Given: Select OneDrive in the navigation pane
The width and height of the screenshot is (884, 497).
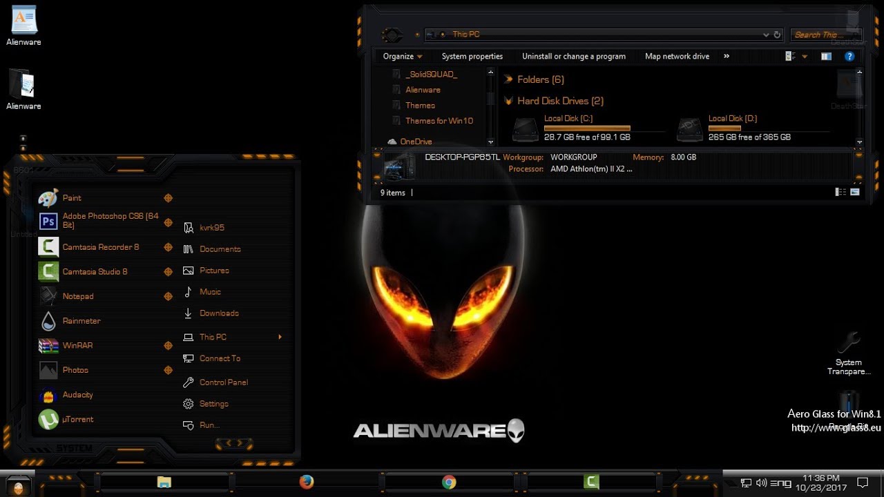Looking at the screenshot, I should [x=416, y=142].
